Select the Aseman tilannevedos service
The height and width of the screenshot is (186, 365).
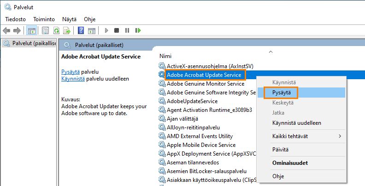pyautogui.click(x=193, y=162)
